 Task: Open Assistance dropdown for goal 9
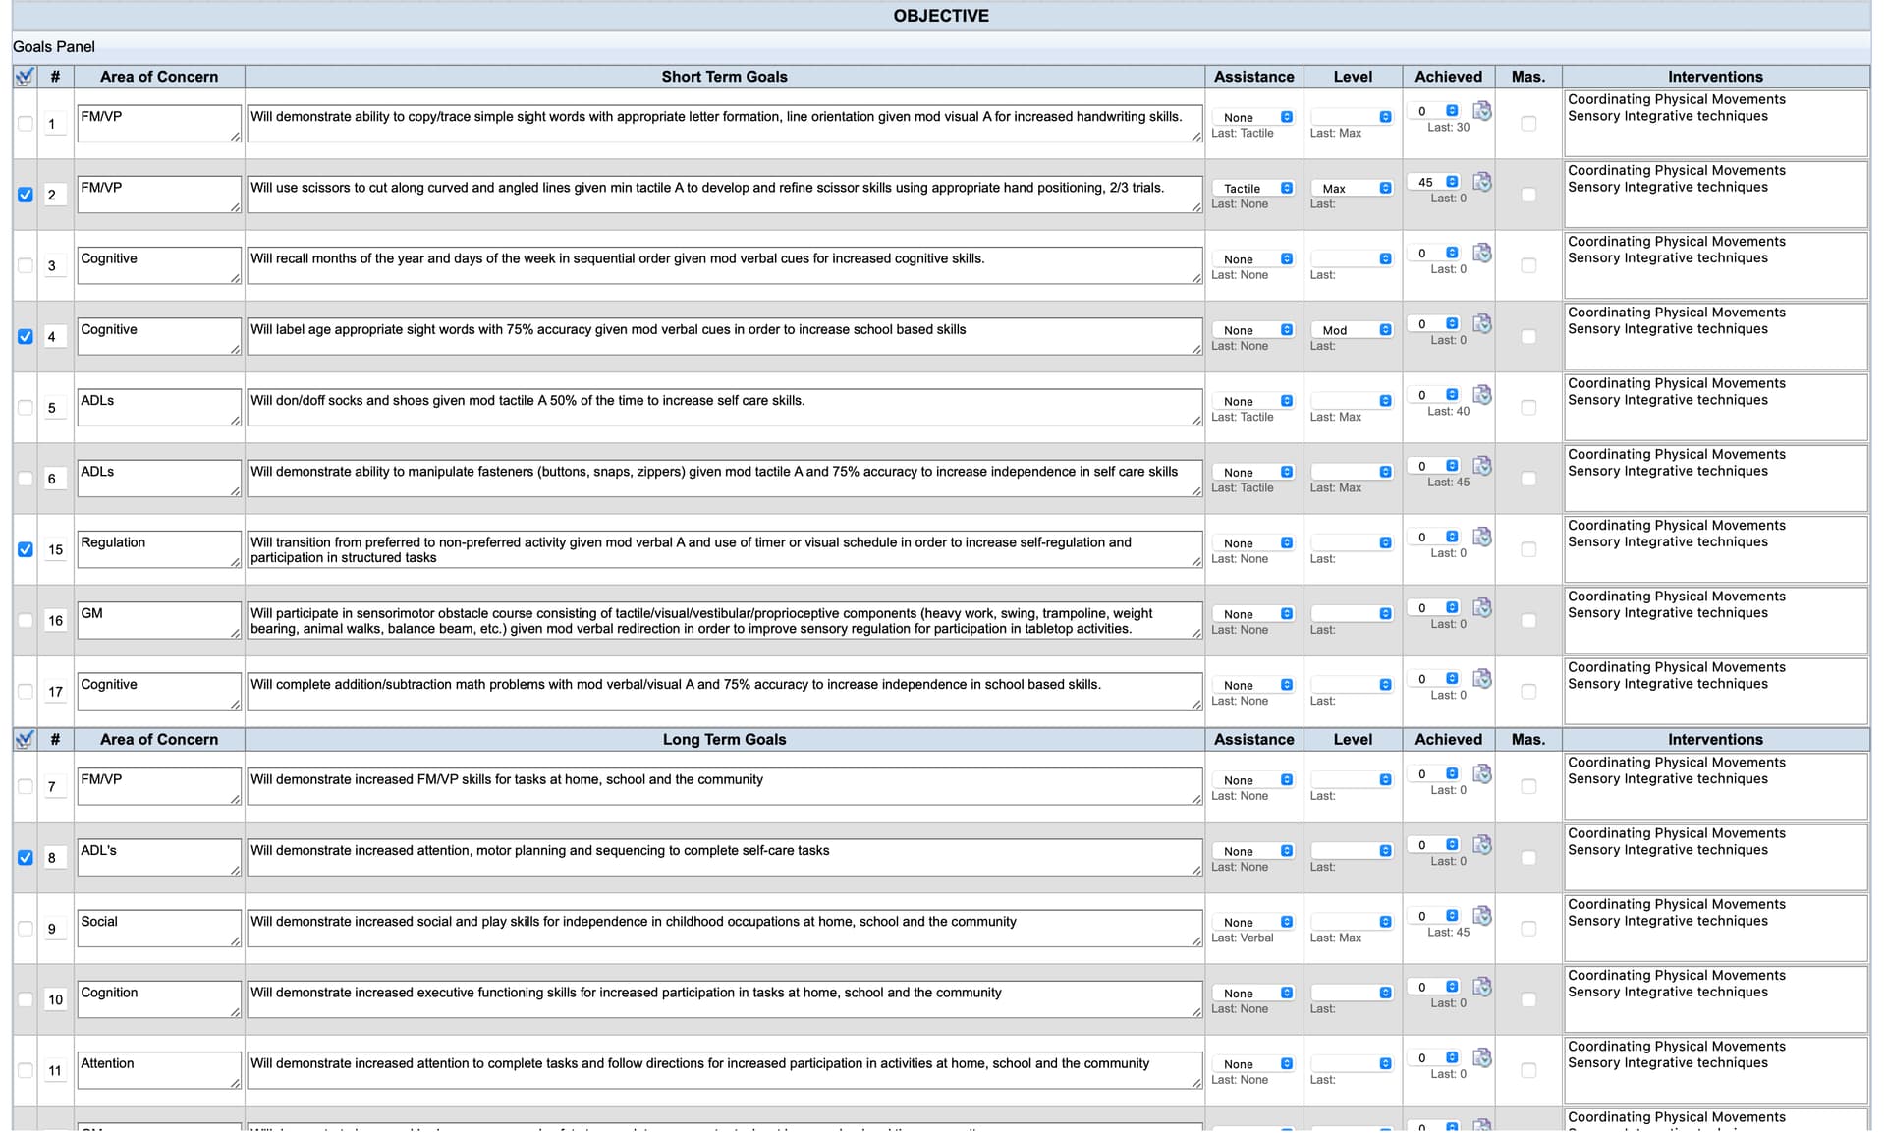(1253, 922)
